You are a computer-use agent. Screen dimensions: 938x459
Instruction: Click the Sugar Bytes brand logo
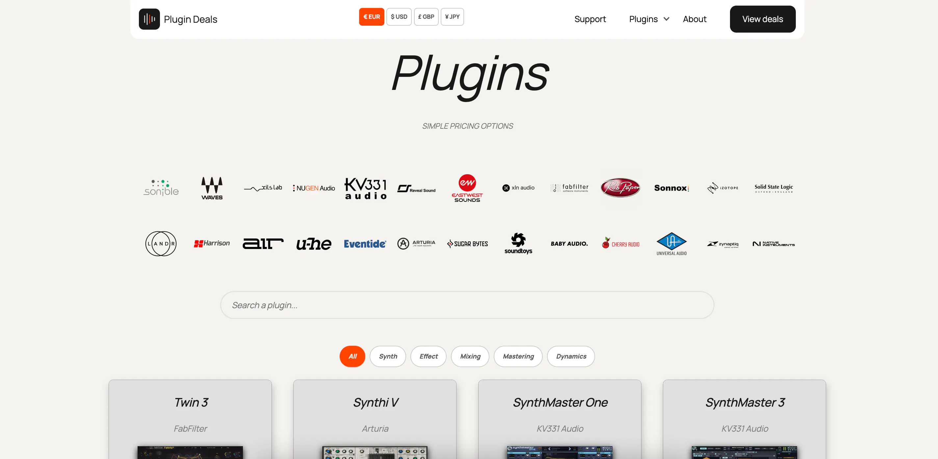click(x=467, y=243)
